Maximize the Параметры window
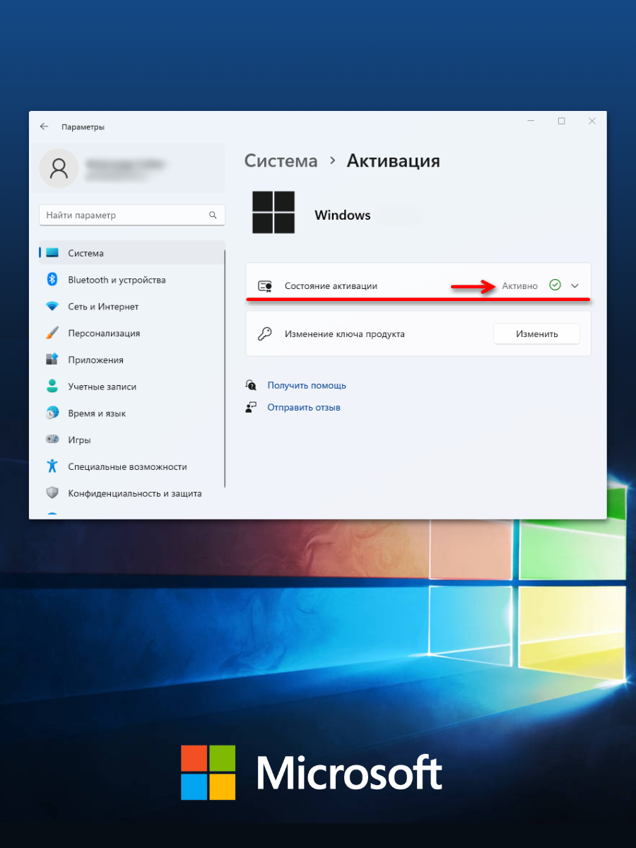The image size is (636, 848). [562, 122]
